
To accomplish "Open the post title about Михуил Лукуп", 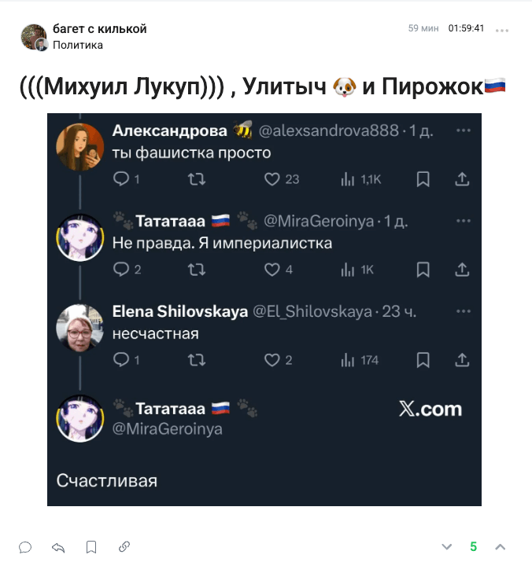I will click(262, 87).
